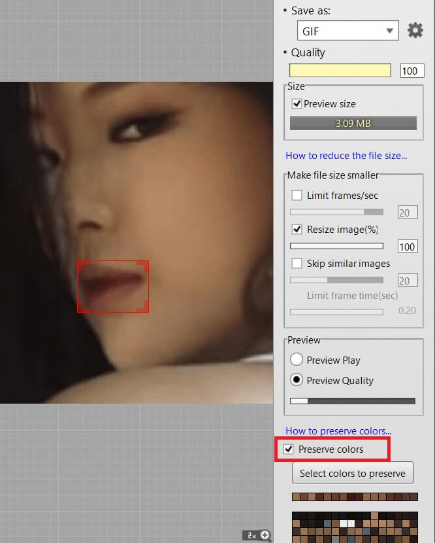Image resolution: width=435 pixels, height=543 pixels.
Task: Enable Skip similar images option
Action: point(297,264)
